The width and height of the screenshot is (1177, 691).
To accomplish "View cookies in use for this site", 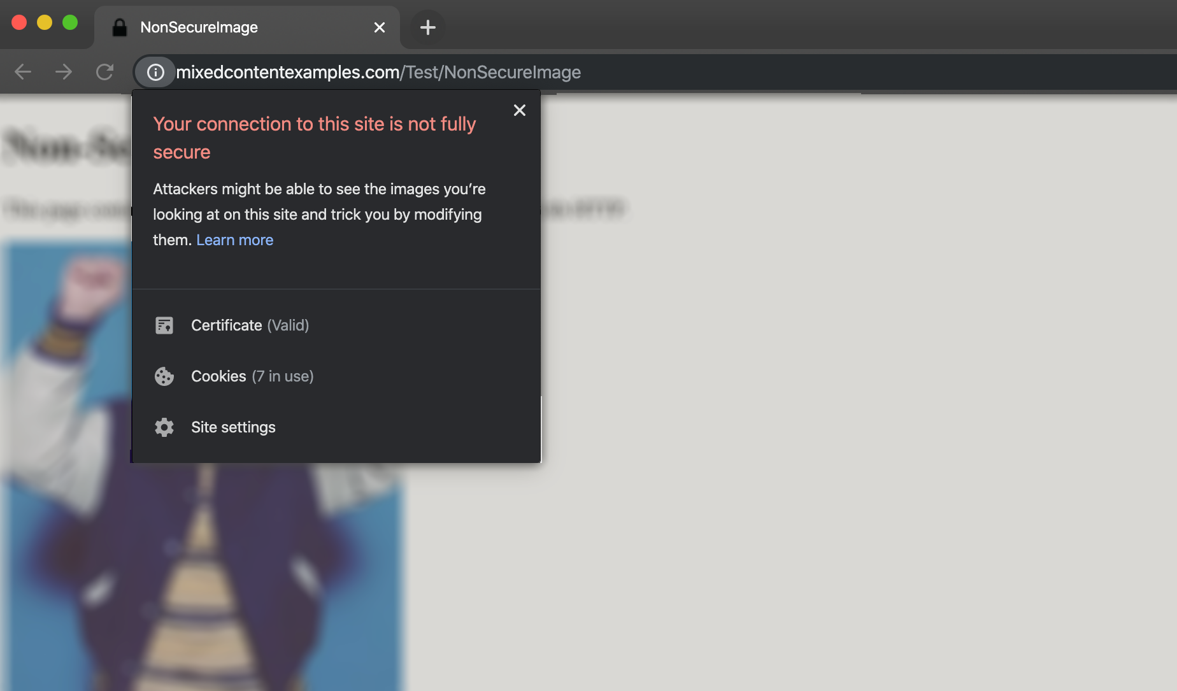I will 252,376.
